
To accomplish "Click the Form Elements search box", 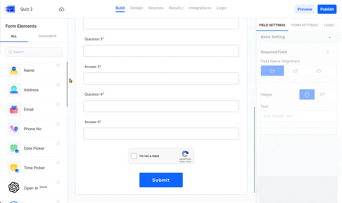I will click(34, 52).
